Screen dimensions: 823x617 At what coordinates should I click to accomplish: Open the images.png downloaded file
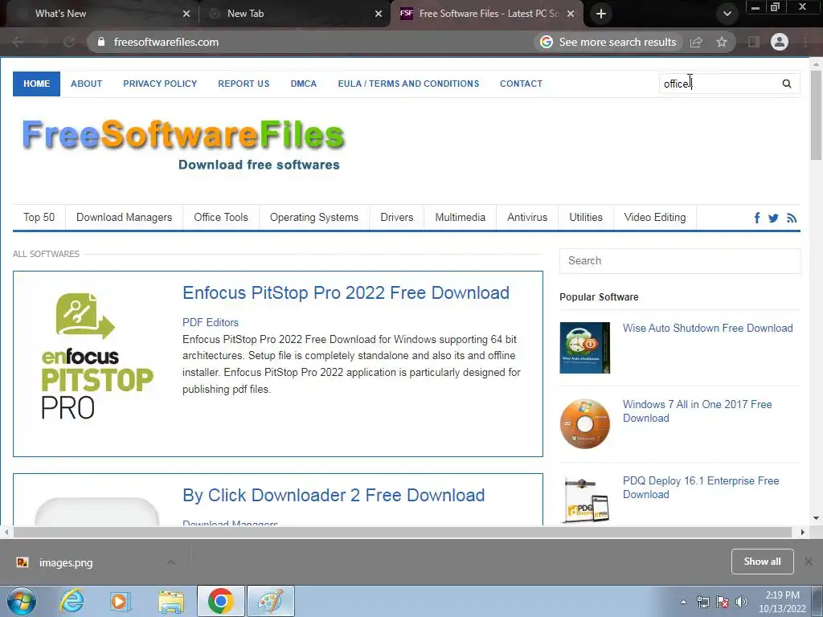coord(66,562)
